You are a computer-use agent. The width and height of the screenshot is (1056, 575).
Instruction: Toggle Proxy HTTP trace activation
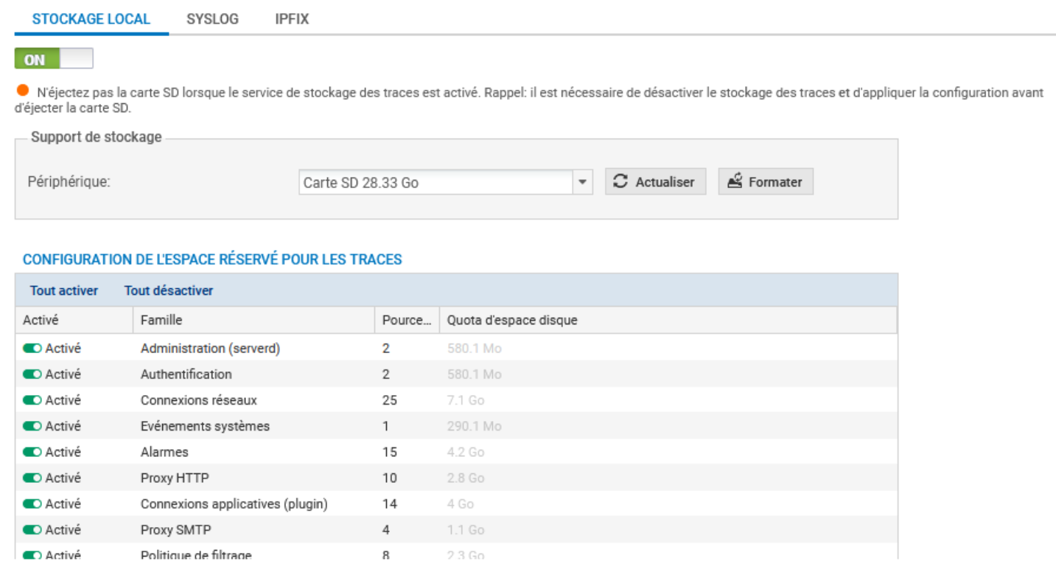coord(32,478)
